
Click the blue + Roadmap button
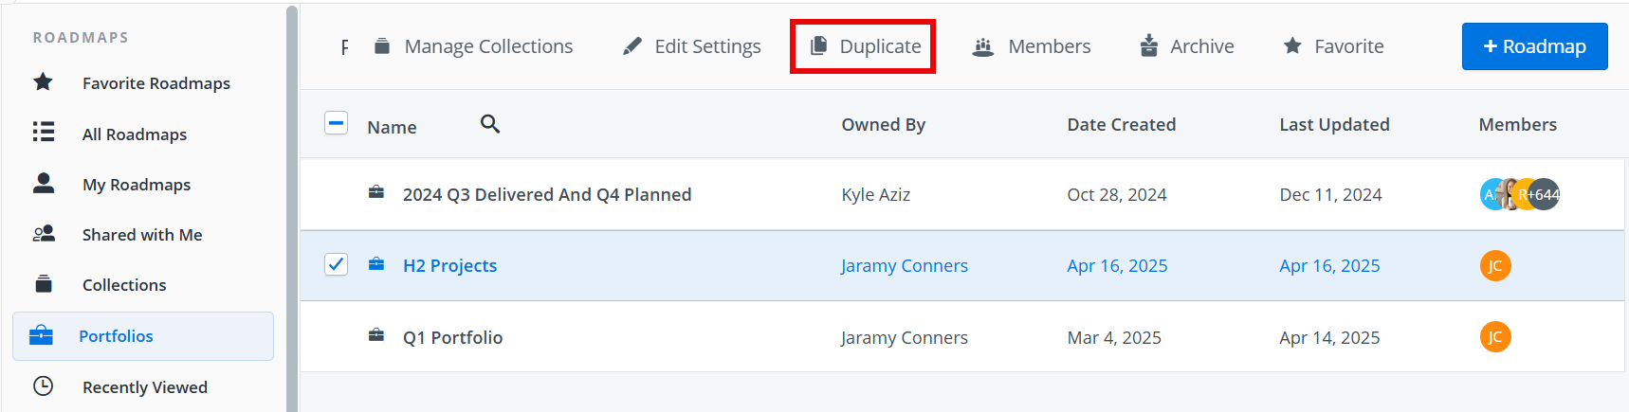coord(1534,46)
